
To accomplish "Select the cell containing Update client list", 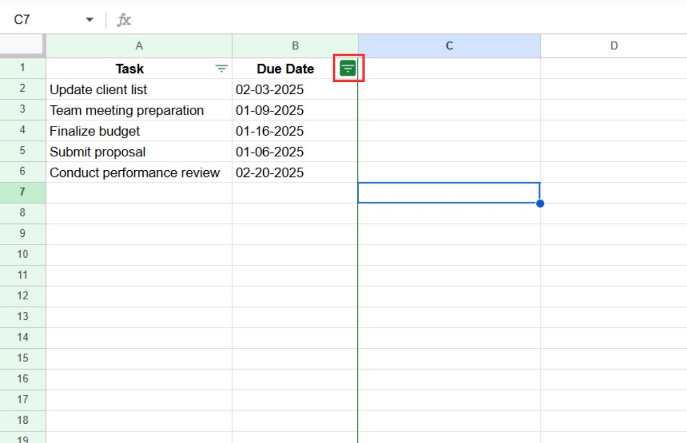I will tap(99, 89).
